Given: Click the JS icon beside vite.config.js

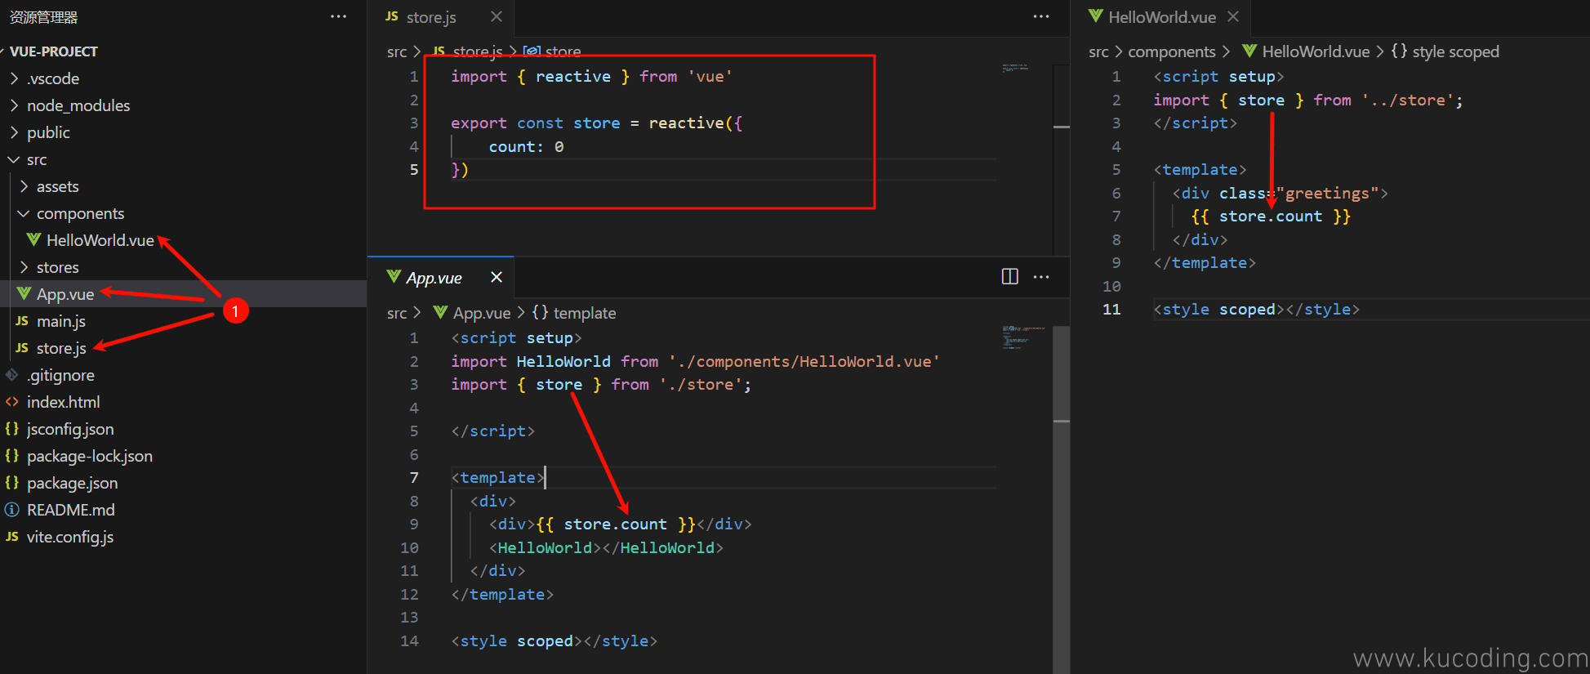Looking at the screenshot, I should 12,537.
